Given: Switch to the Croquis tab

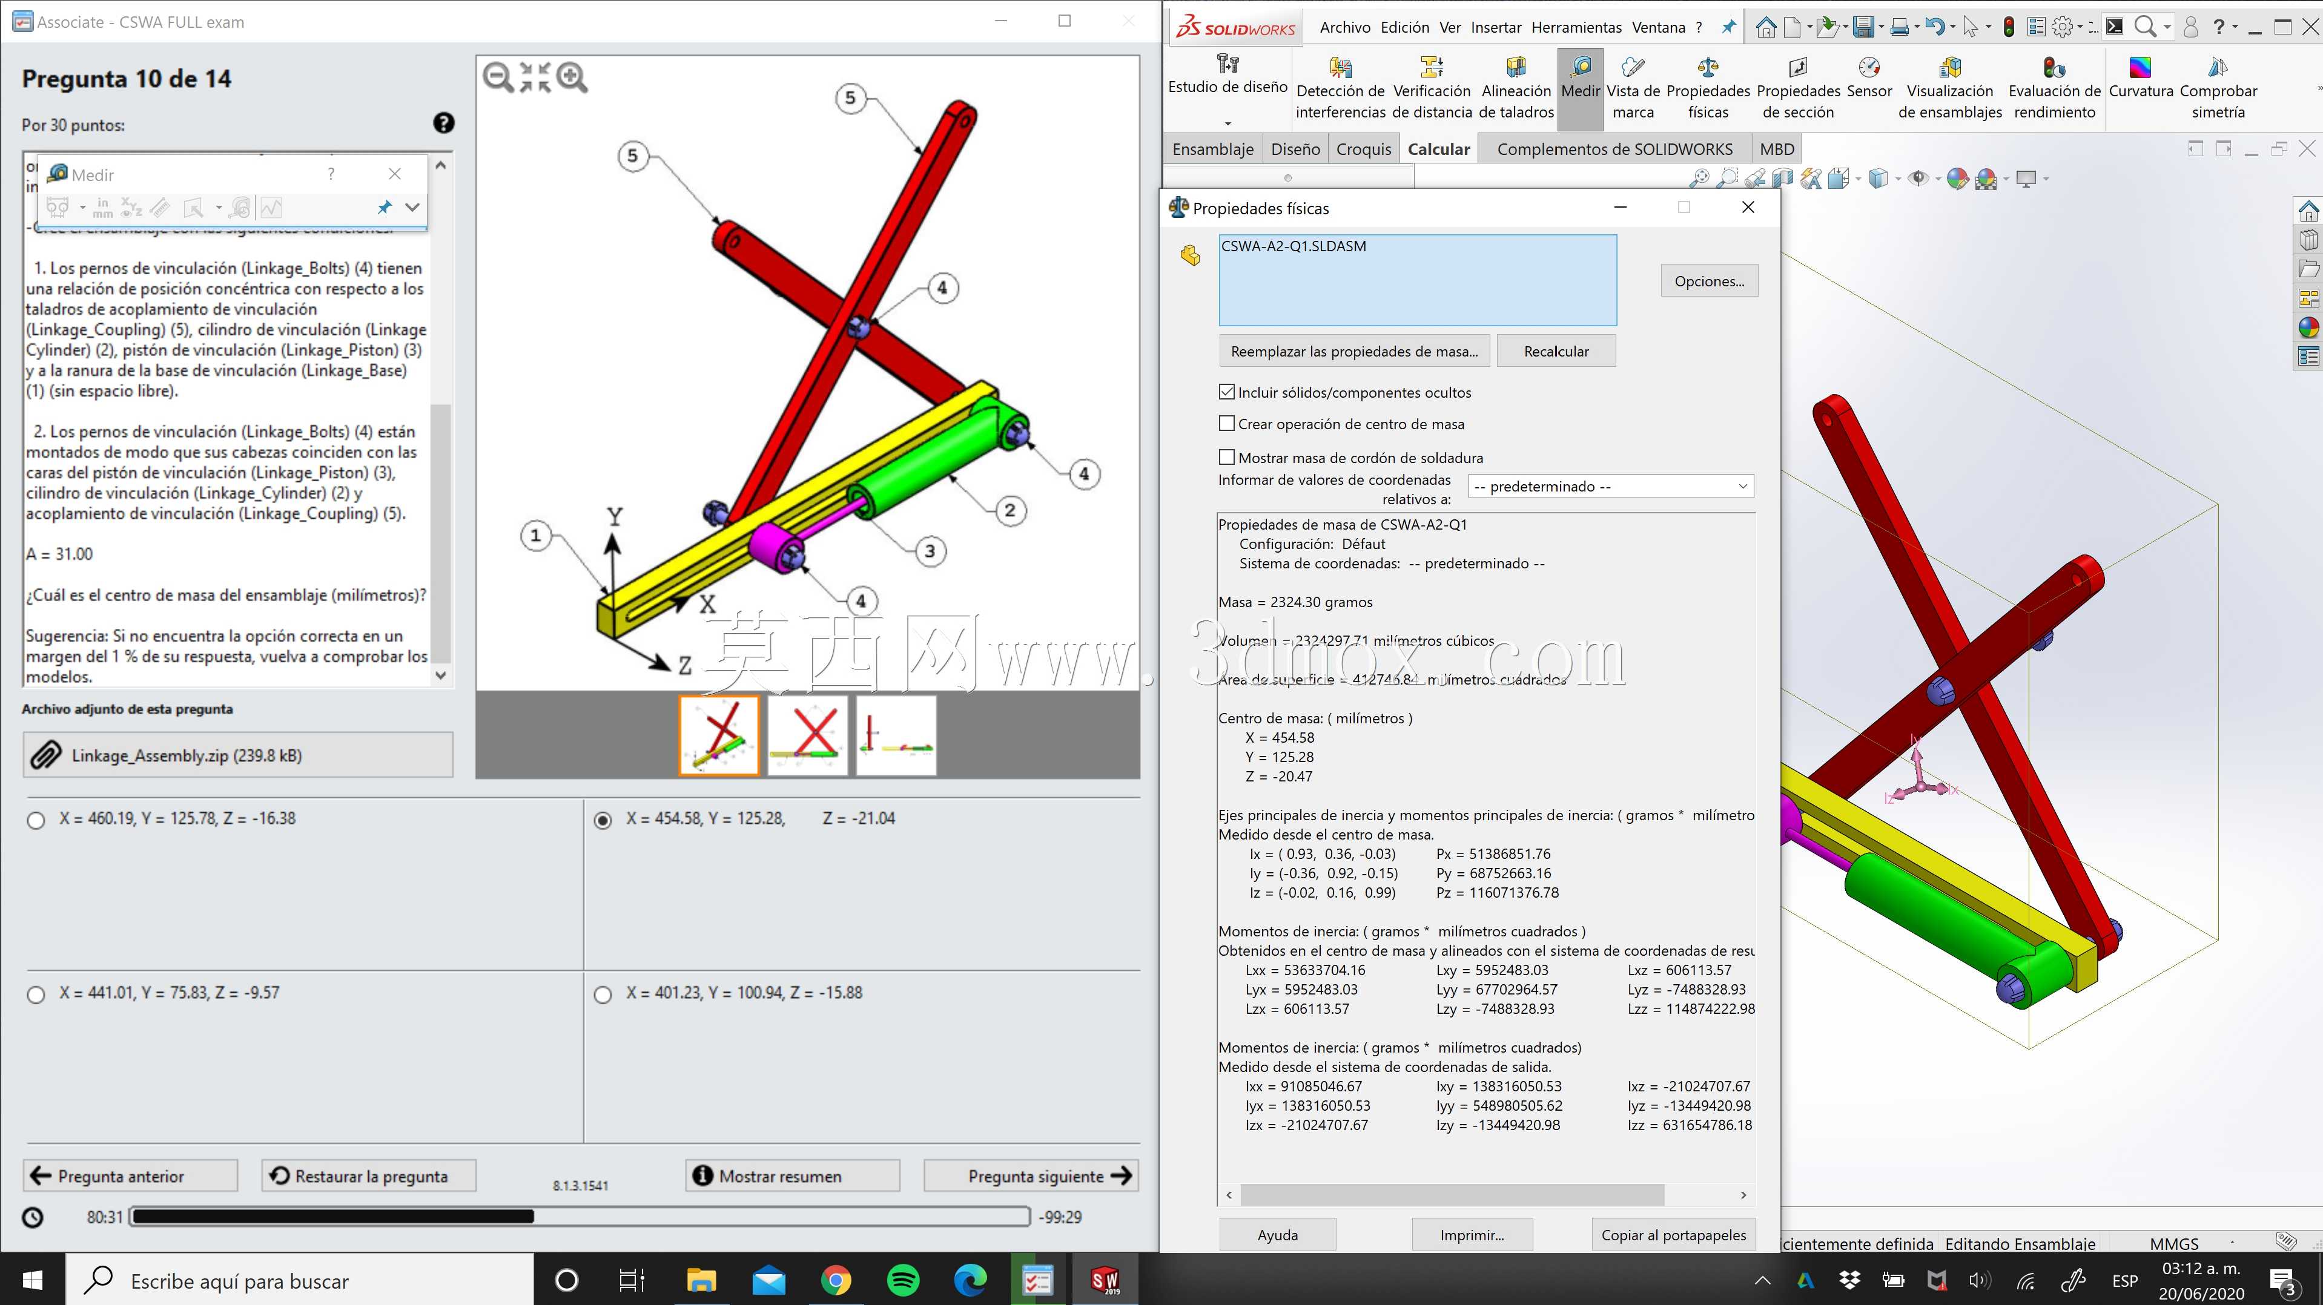Looking at the screenshot, I should pyautogui.click(x=1364, y=149).
